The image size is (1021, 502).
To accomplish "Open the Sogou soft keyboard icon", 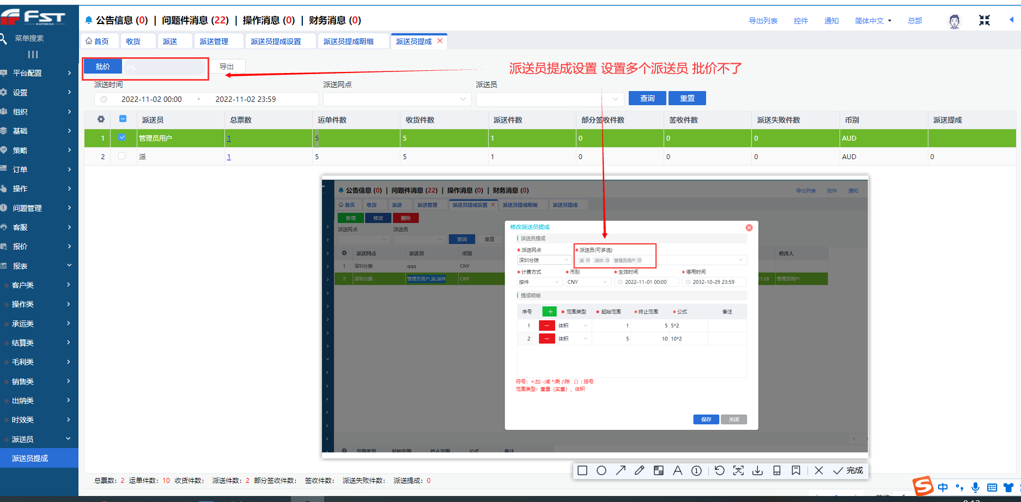I will click(x=992, y=487).
